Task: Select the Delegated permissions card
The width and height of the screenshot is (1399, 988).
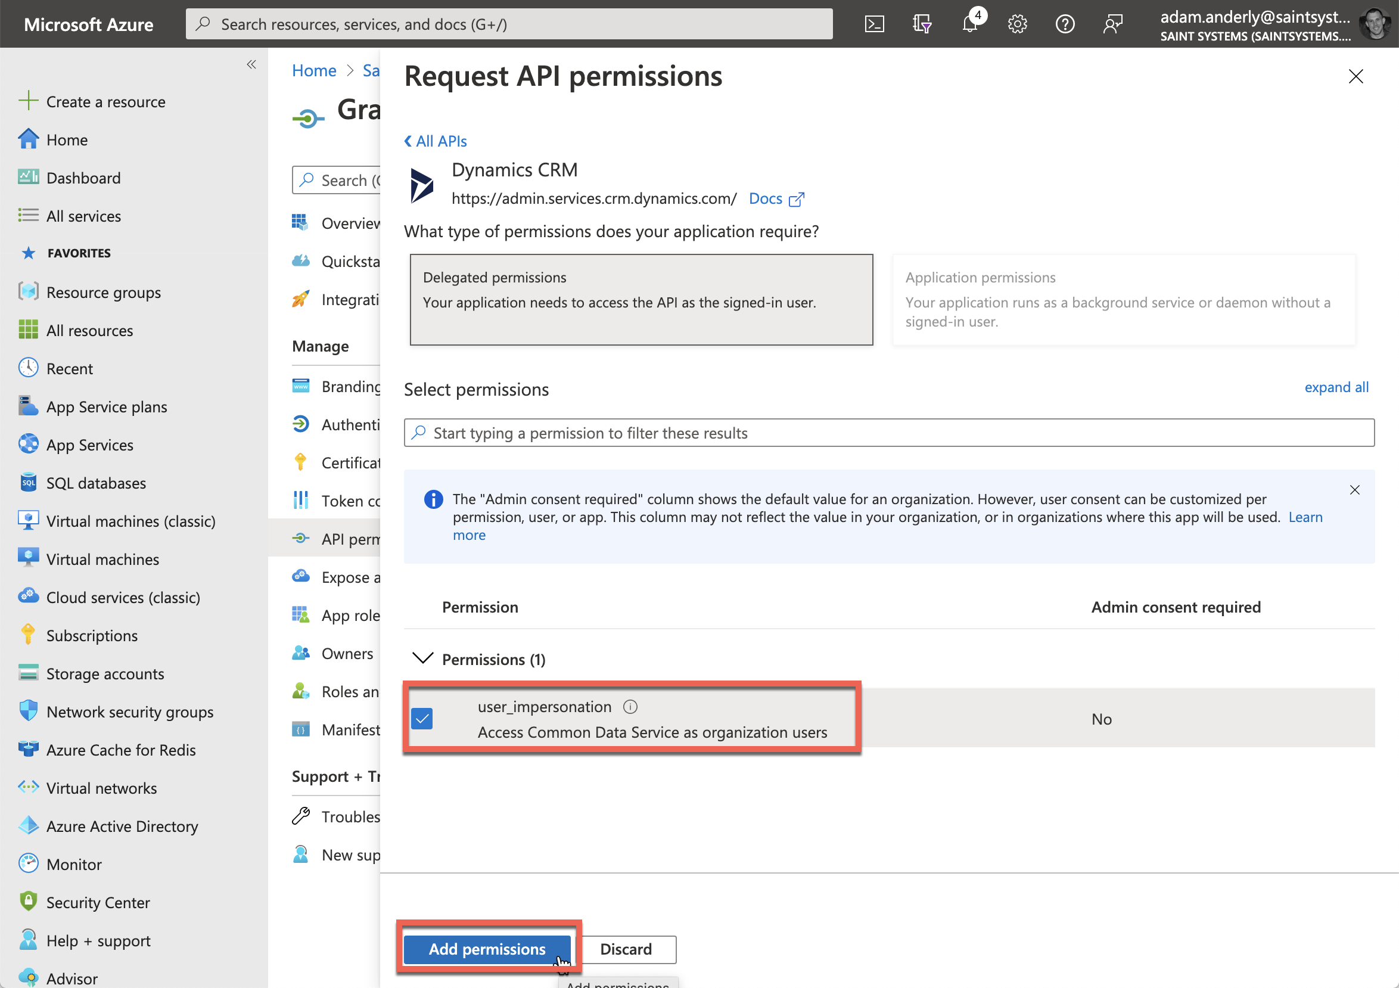Action: [641, 300]
